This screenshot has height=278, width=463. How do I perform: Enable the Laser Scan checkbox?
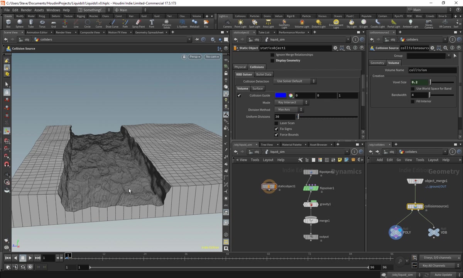point(276,123)
